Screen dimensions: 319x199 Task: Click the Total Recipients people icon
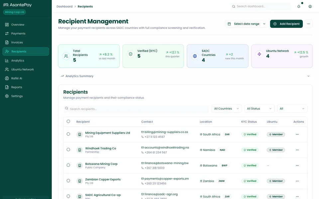66,56
